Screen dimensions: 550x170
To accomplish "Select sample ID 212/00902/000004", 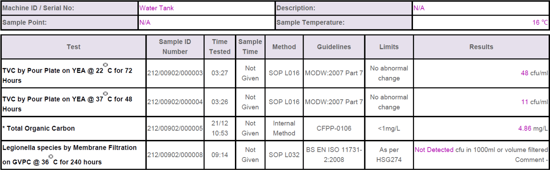I will (175, 102).
